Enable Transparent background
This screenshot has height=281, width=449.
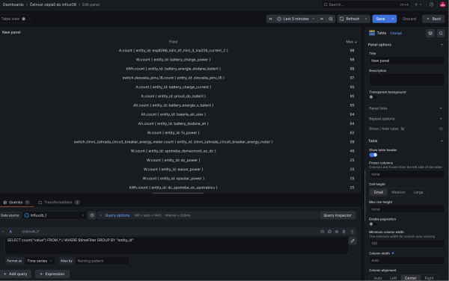coord(373,97)
